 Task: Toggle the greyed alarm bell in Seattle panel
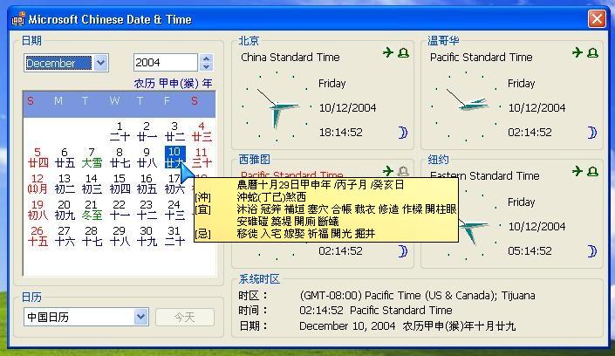pos(403,171)
